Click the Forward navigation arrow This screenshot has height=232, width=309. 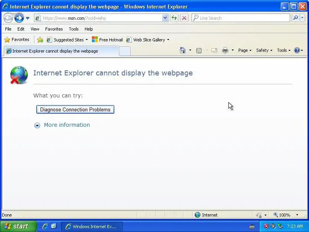(x=19, y=18)
